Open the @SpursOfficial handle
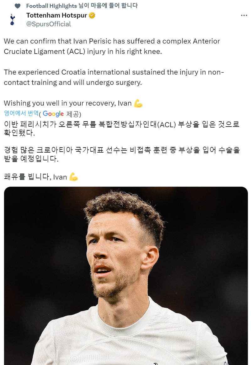The width and height of the screenshot is (251, 365). point(49,24)
